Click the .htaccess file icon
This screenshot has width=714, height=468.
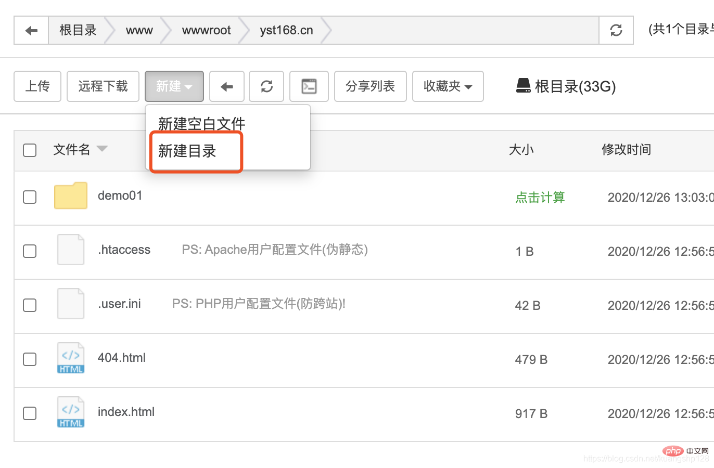[x=71, y=250]
